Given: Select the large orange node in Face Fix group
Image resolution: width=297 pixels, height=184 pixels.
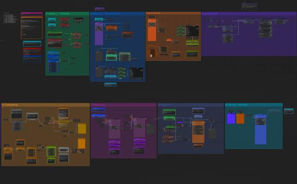Looking at the screenshot, I should (198, 132).
